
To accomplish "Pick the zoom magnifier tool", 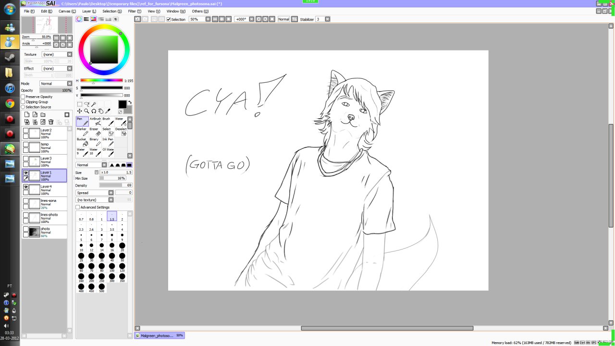I will pos(86,111).
